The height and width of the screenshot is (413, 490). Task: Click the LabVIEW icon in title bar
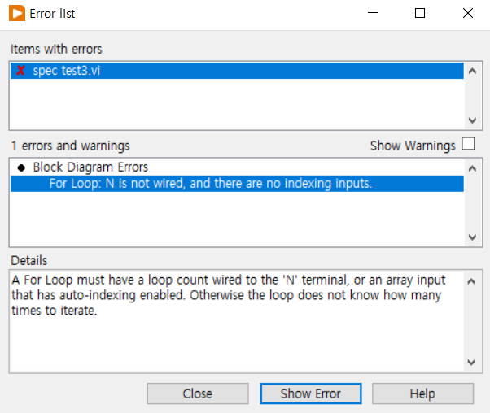click(x=16, y=14)
